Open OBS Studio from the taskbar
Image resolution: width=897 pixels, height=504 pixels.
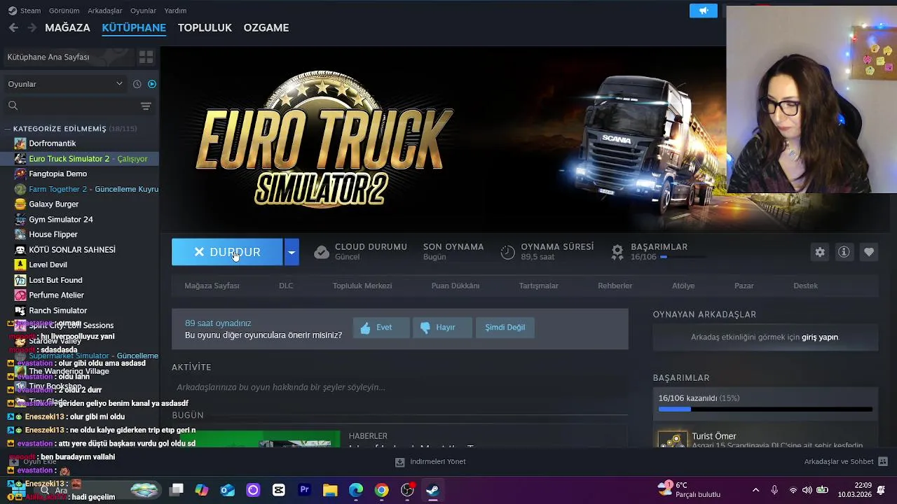point(407,490)
